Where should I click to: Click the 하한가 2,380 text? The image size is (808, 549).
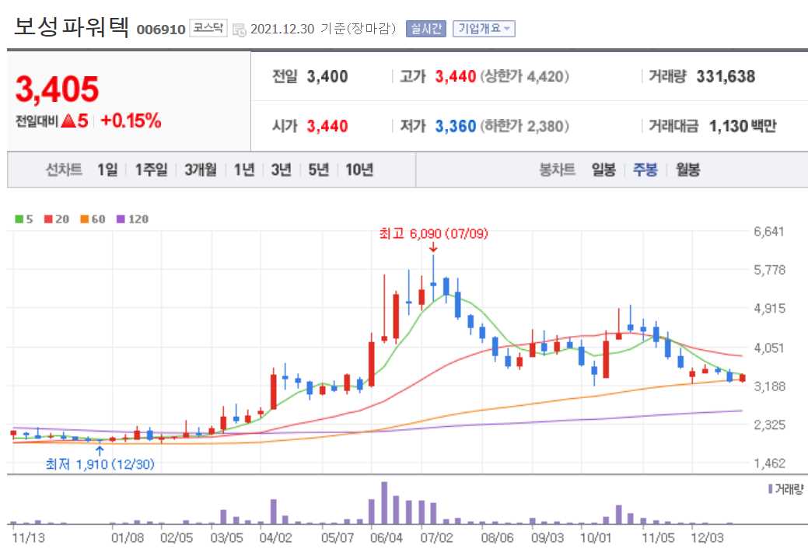point(525,126)
